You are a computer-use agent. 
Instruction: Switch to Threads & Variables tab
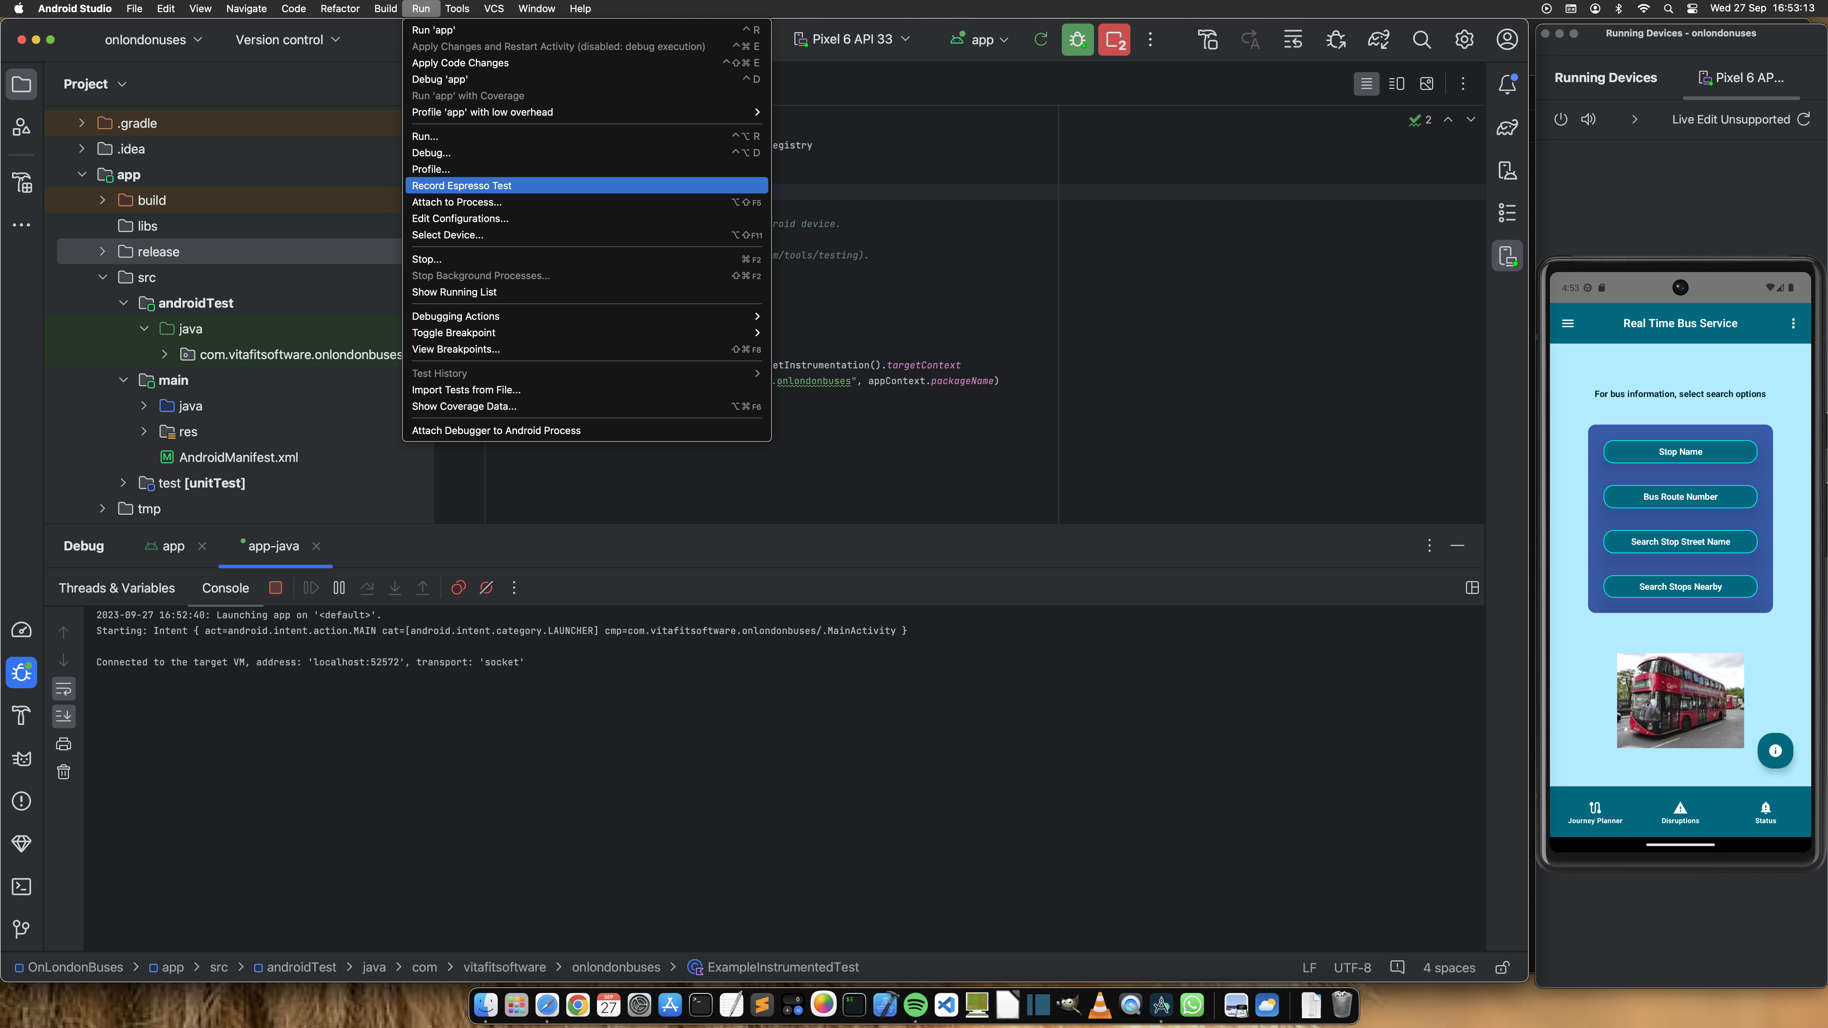(116, 588)
